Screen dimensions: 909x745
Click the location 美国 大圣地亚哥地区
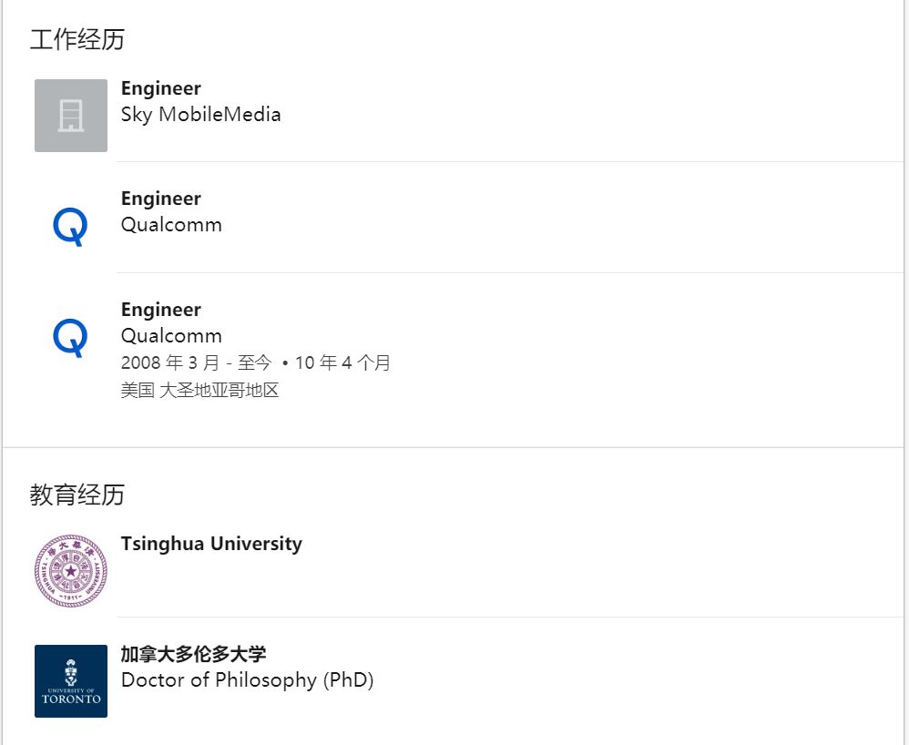click(x=199, y=391)
